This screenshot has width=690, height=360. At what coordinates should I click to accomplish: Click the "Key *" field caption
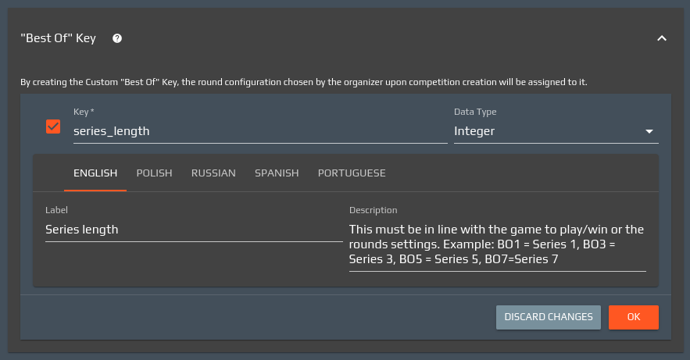tap(84, 112)
